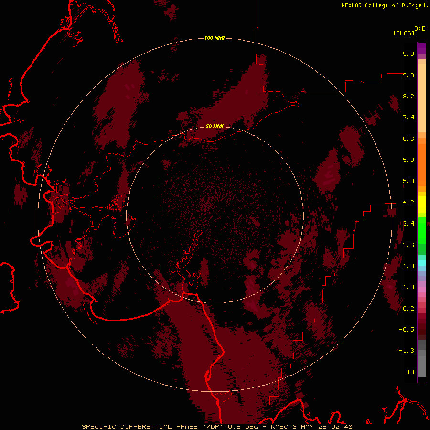Select the cyan band of the color scale
This screenshot has width=430, height=430.
[422, 262]
